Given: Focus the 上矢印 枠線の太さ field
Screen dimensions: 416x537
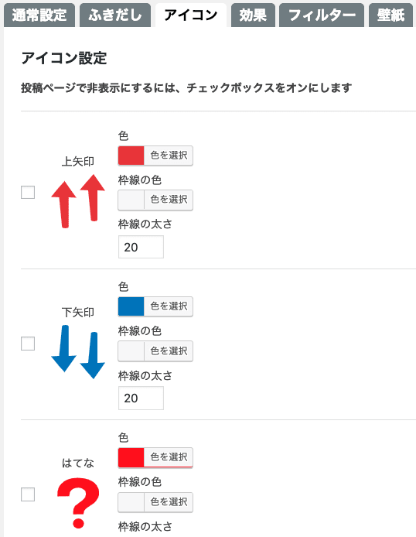Looking at the screenshot, I should pyautogui.click(x=141, y=247).
